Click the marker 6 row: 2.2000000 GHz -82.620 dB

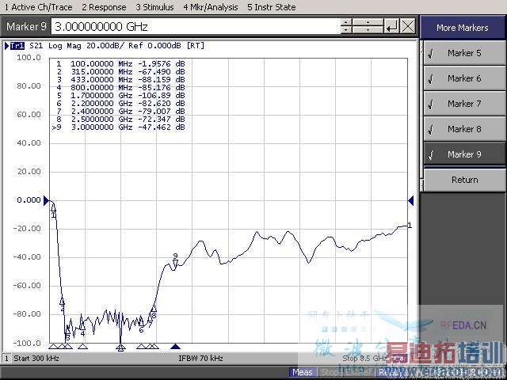pos(120,103)
